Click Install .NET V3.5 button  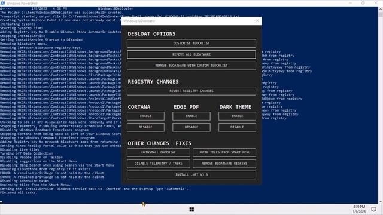pyautogui.click(x=191, y=175)
